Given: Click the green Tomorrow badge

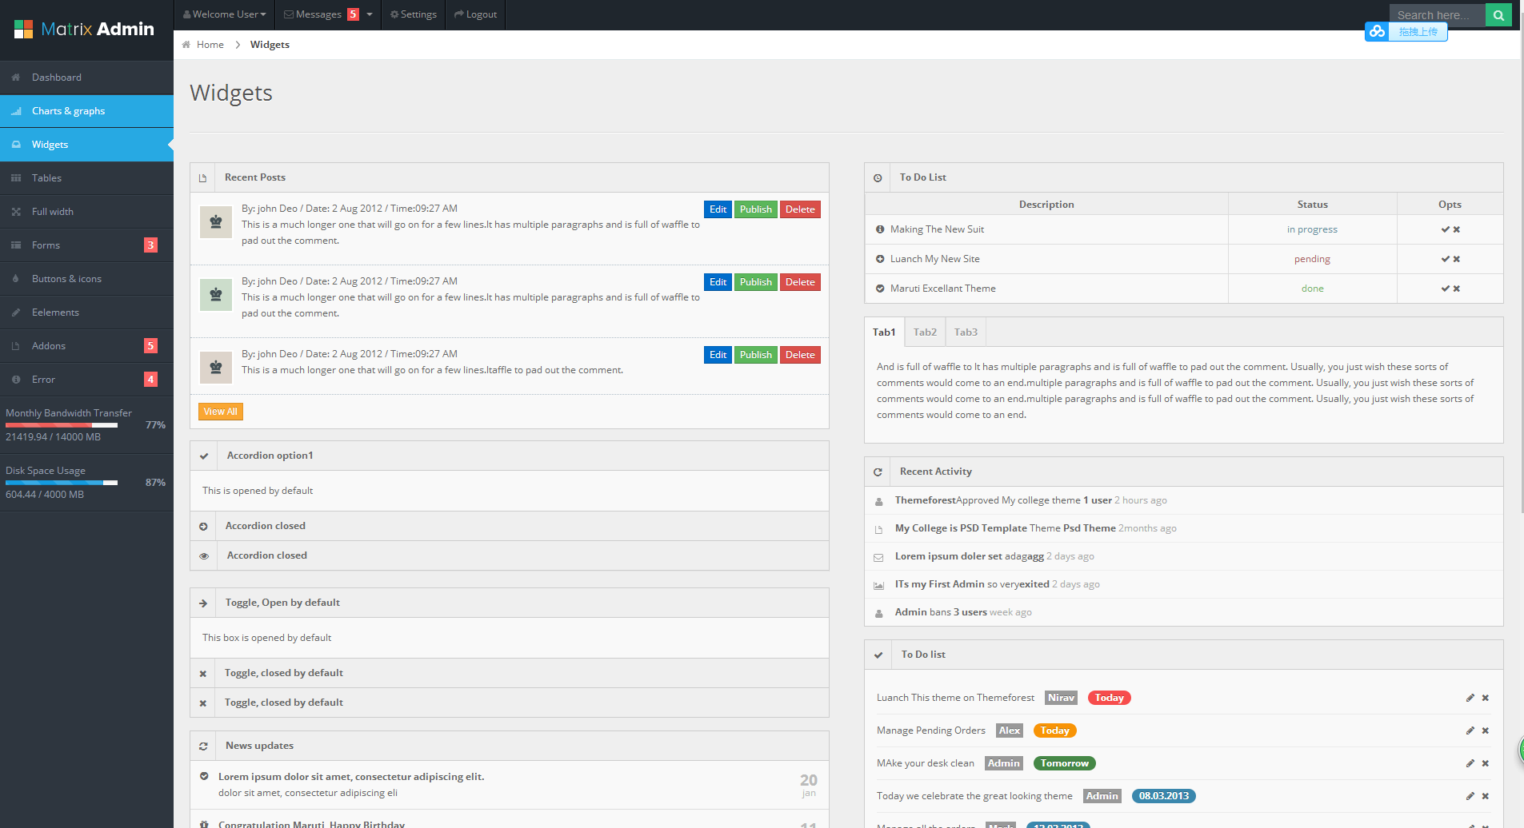Looking at the screenshot, I should pos(1064,763).
